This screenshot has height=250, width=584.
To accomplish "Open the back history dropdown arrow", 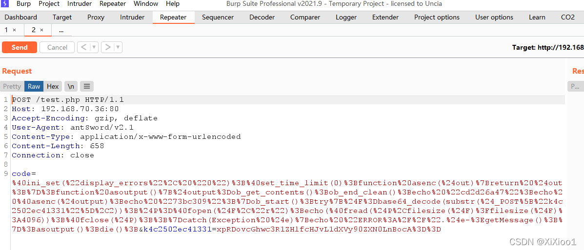I will point(94,47).
